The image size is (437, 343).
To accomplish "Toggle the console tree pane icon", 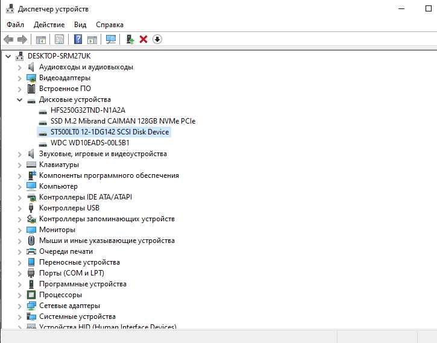I will point(41,40).
